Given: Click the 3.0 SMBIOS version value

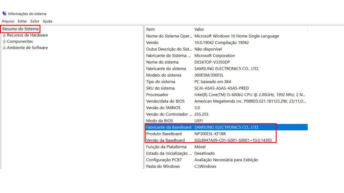Looking at the screenshot, I should pos(197,108).
